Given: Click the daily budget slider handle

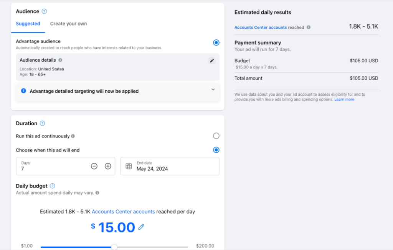Looking at the screenshot, I should point(114,247).
